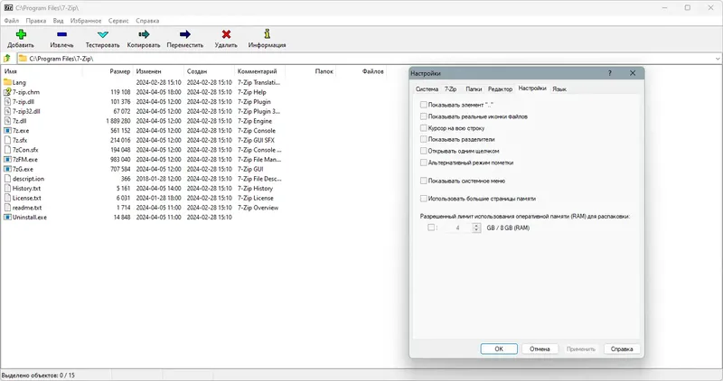The width and height of the screenshot is (723, 381).
Task: Open the Сервис menu
Action: [x=118, y=21]
